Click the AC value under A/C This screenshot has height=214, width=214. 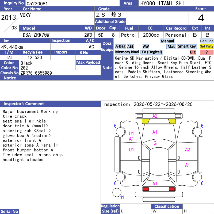pos(91,47)
